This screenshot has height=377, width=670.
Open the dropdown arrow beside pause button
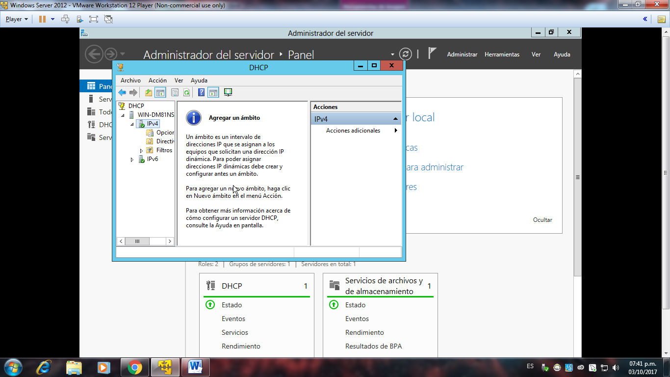[x=52, y=19]
